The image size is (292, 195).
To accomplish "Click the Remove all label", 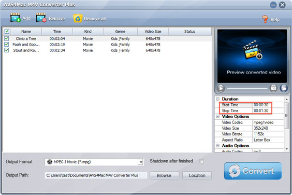I will pos(95,19).
